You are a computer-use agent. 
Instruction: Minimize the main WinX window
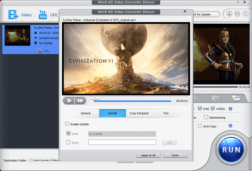(238, 2)
